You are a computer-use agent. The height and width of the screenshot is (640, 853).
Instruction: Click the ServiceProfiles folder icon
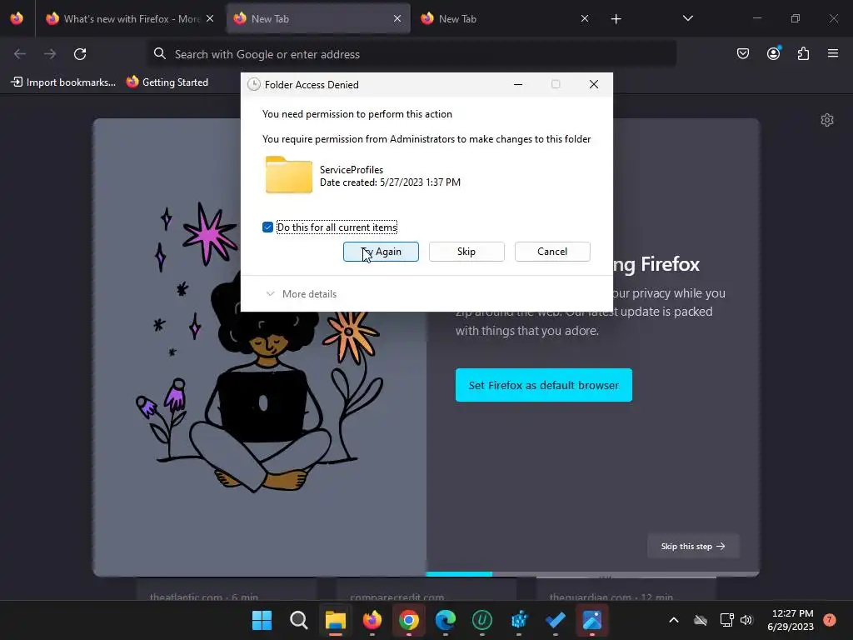289,175
